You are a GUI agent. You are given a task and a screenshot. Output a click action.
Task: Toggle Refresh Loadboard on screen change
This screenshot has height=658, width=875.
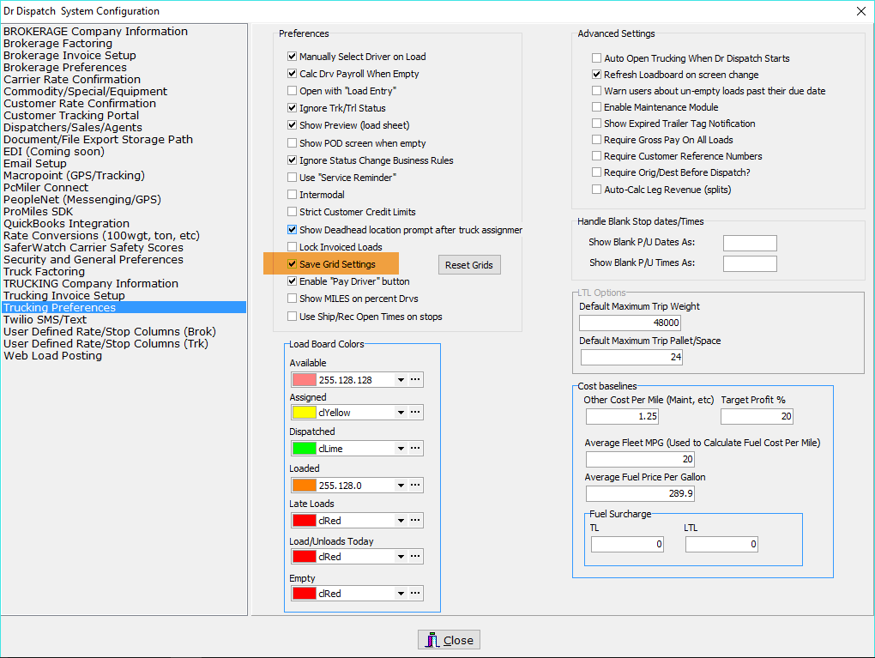point(596,75)
